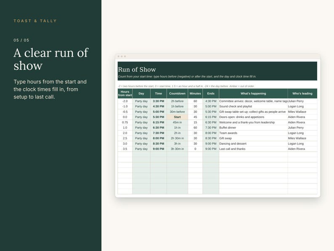
Task: Click the first window control dot
Action: [x=119, y=56]
